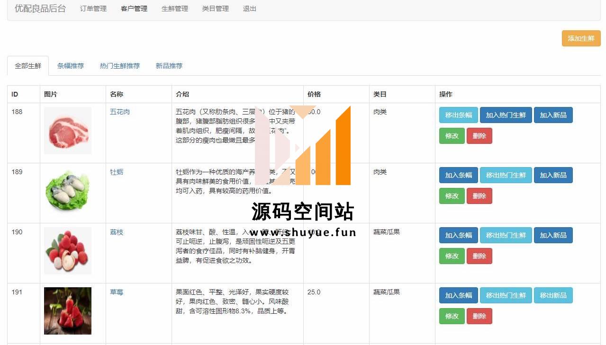Screen dimensions: 606x345
Task: Select the 全部生鲜 tab
Action: (x=28, y=66)
